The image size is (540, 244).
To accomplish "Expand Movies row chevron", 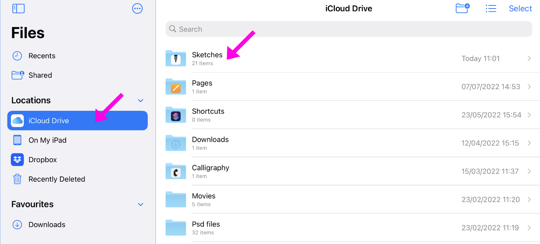I will point(529,199).
